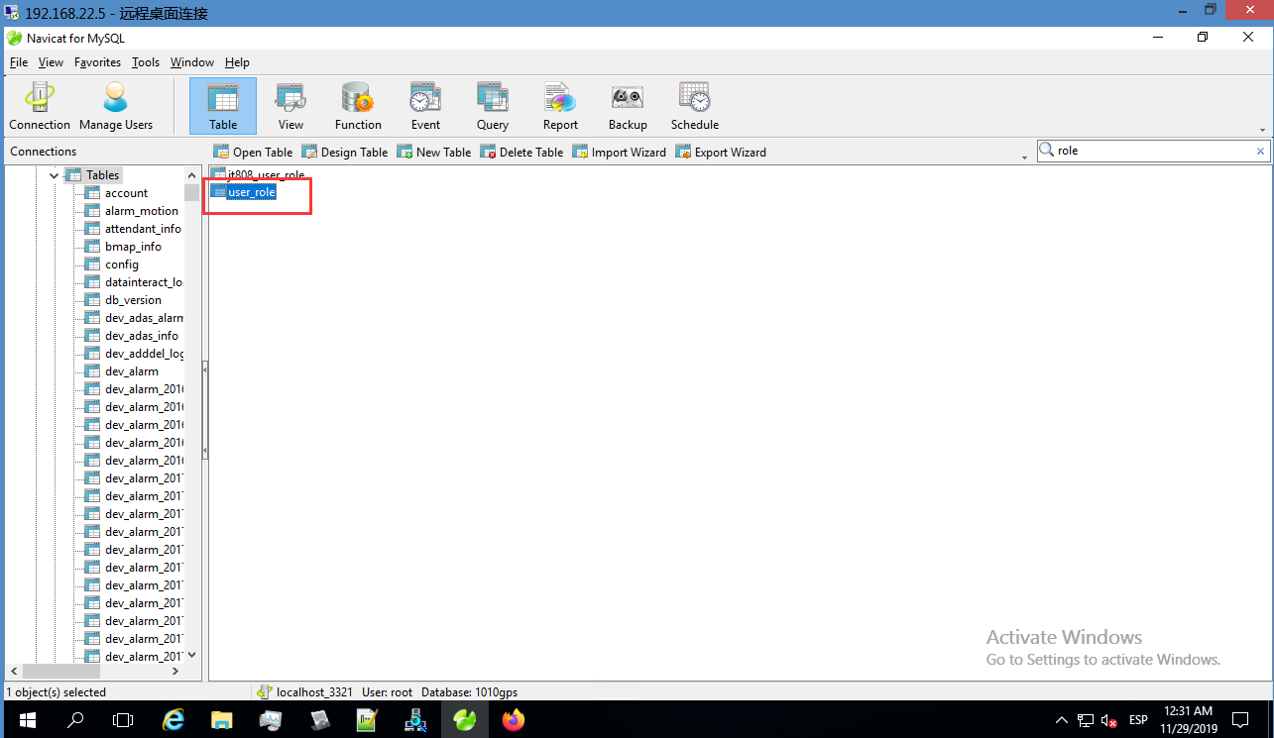1274x738 pixels.
Task: Open Task View on taskbar
Action: point(123,720)
